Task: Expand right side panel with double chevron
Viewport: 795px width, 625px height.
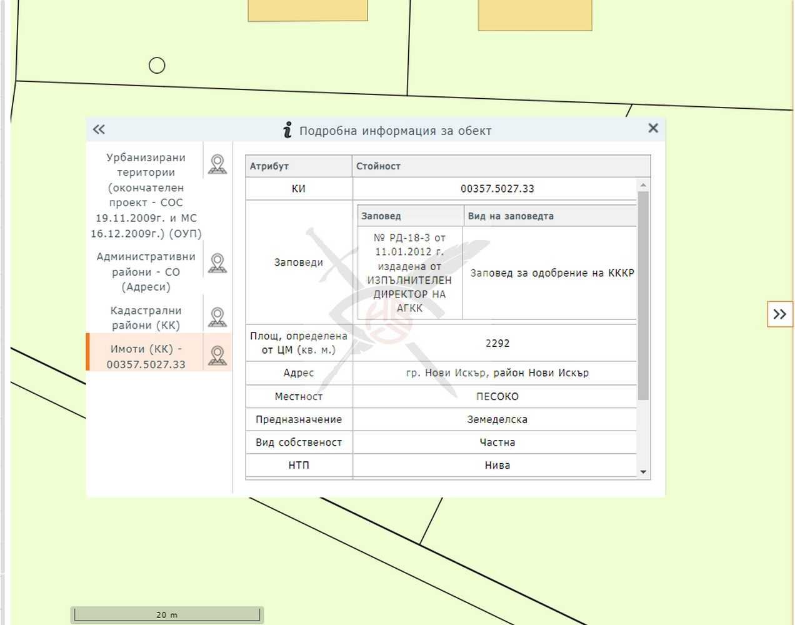Action: pos(779,314)
